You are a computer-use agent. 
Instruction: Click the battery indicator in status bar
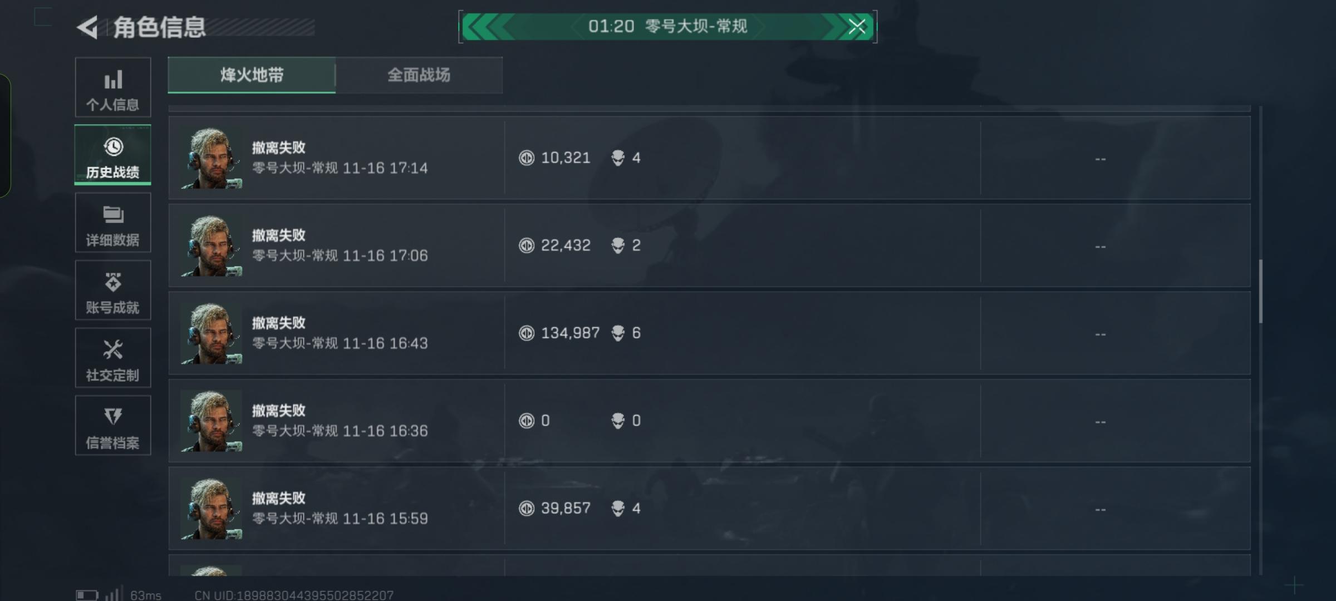(x=87, y=595)
